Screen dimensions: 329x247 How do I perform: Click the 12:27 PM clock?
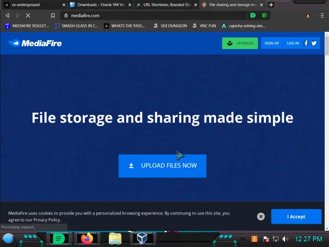tap(308, 239)
